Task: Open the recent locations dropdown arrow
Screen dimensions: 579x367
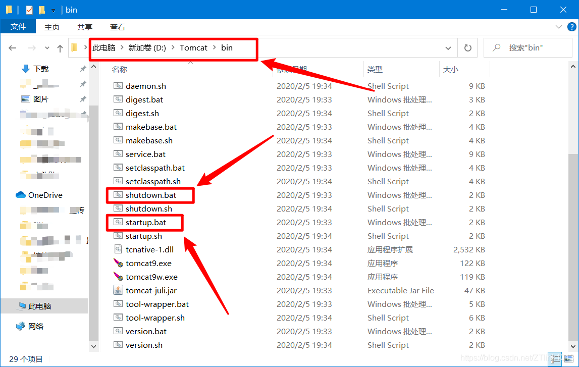Action: (x=47, y=48)
